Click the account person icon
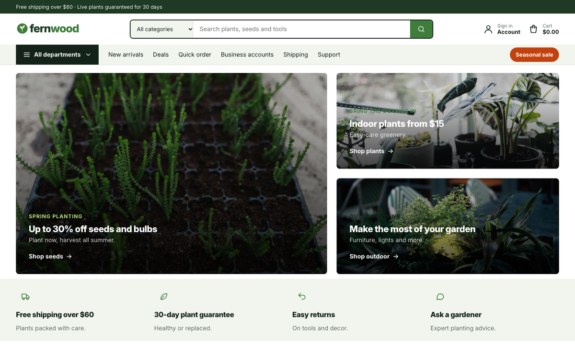The image size is (575, 359). coord(488,29)
